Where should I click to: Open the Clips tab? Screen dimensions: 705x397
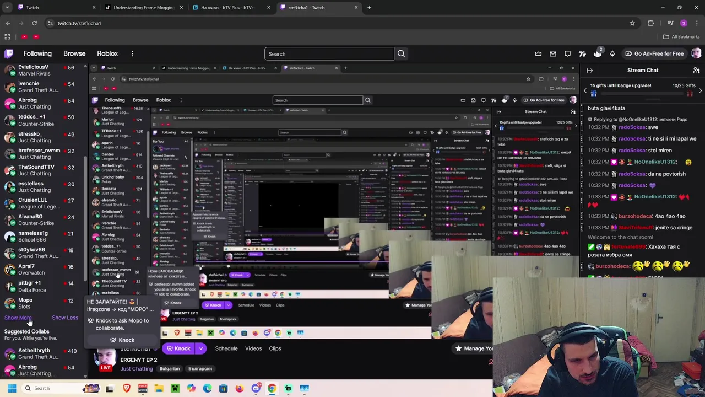click(275, 348)
